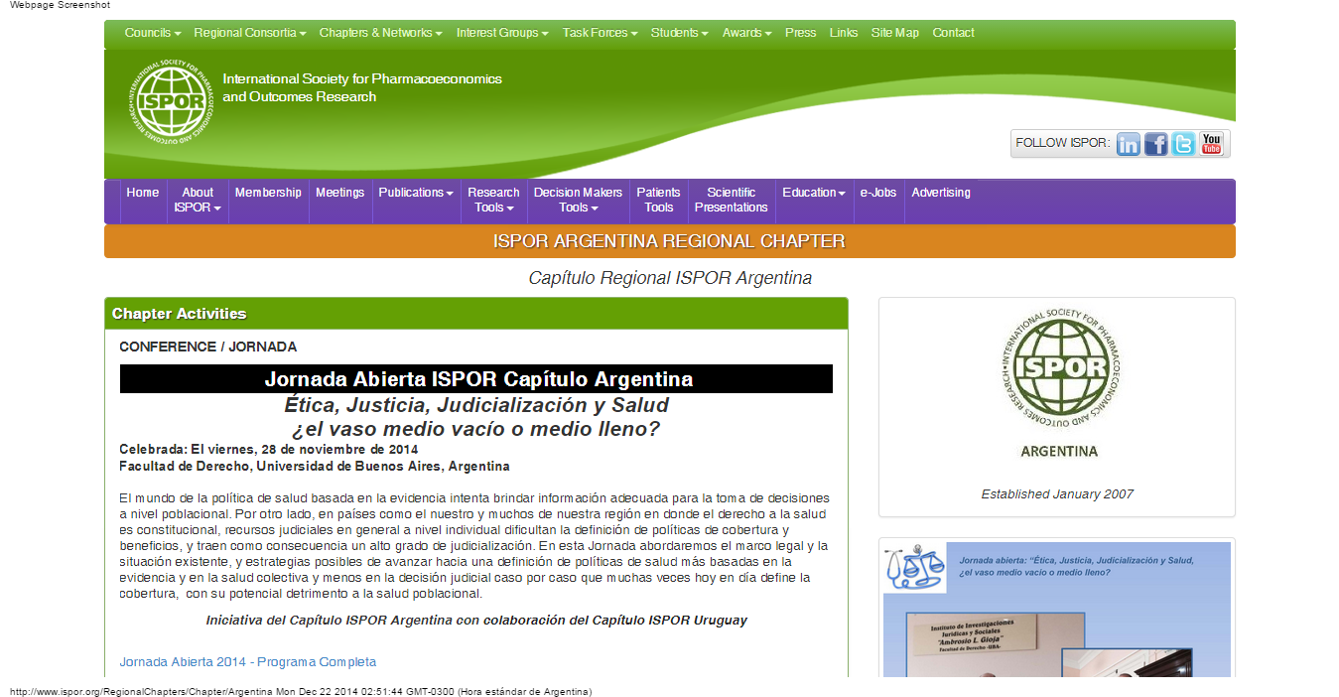
Task: Go to the Contact page
Action: [x=954, y=33]
